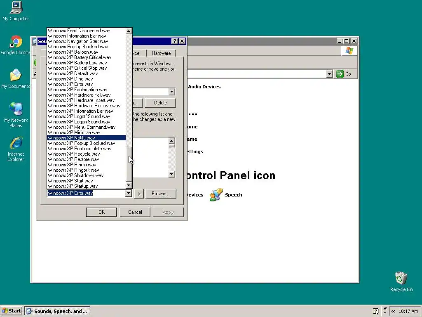Collapse the Sounds combo box arrow
Screen dimensions: 422x317
click(129, 193)
